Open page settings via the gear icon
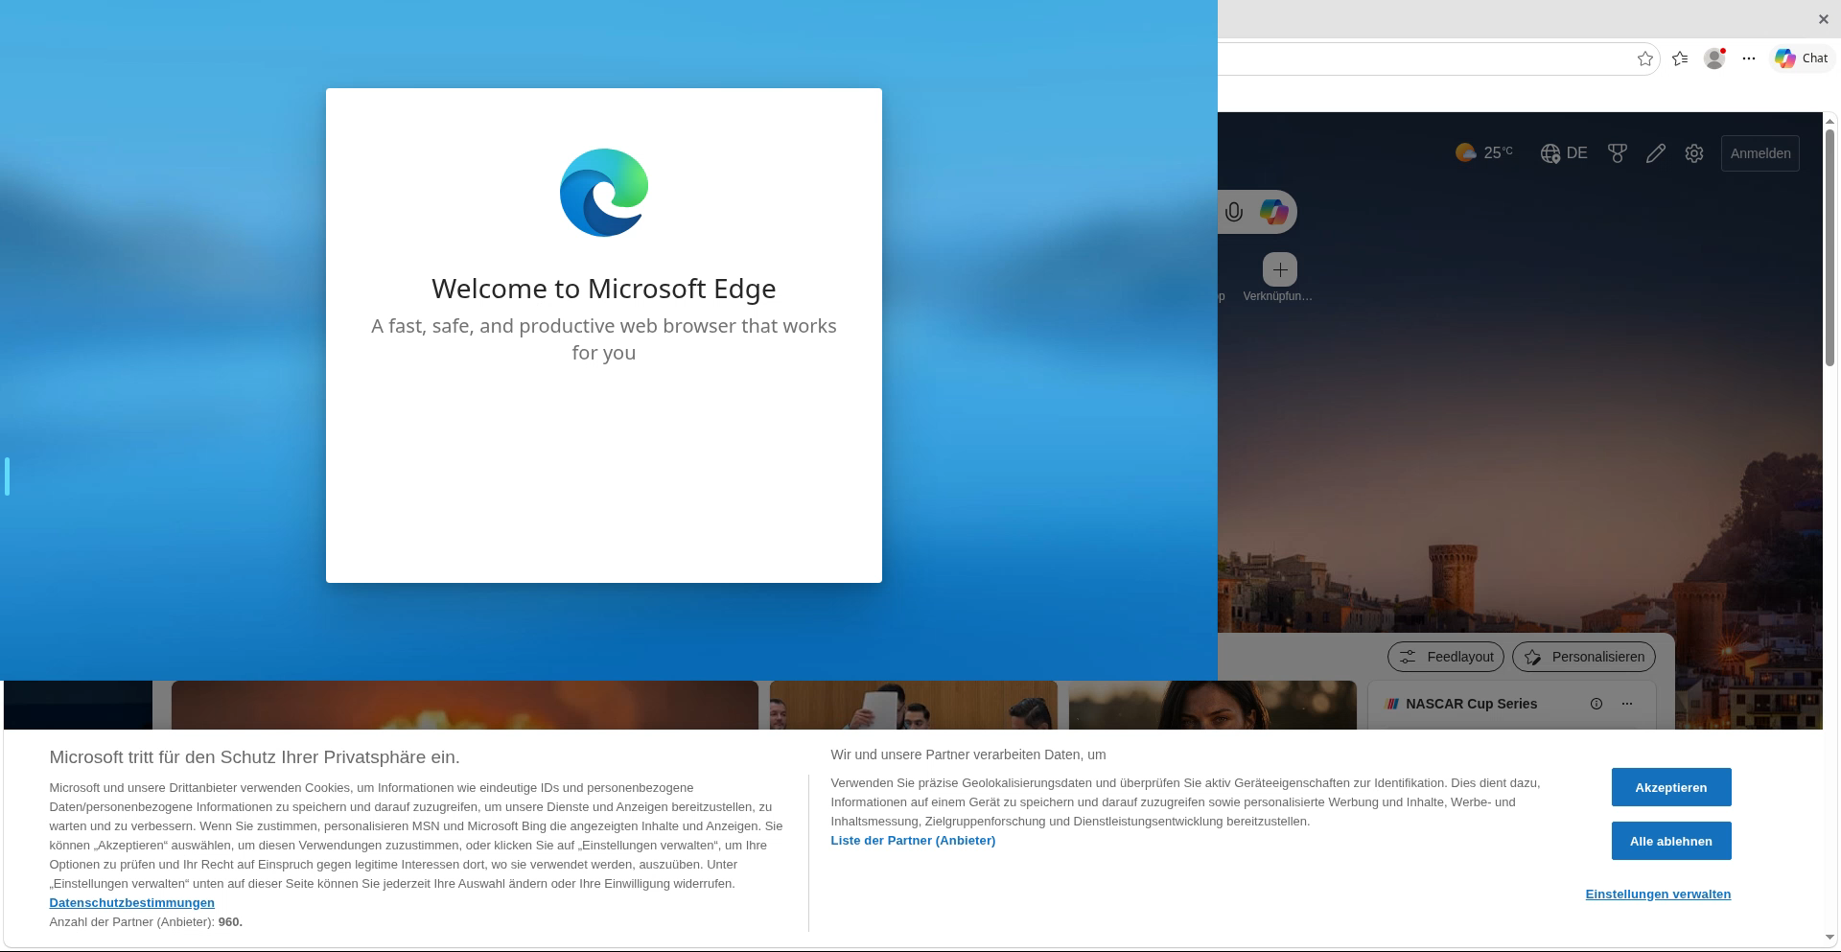This screenshot has width=1841, height=952. coord(1694,153)
